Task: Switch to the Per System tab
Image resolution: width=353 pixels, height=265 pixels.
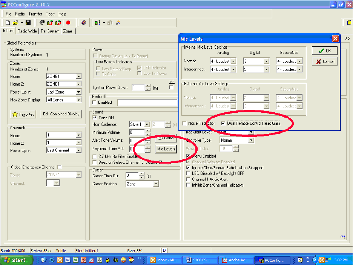Action: pyautogui.click(x=50, y=31)
